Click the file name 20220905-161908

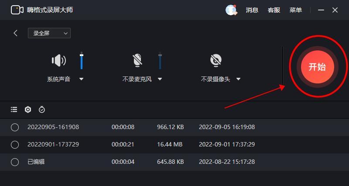(53, 127)
